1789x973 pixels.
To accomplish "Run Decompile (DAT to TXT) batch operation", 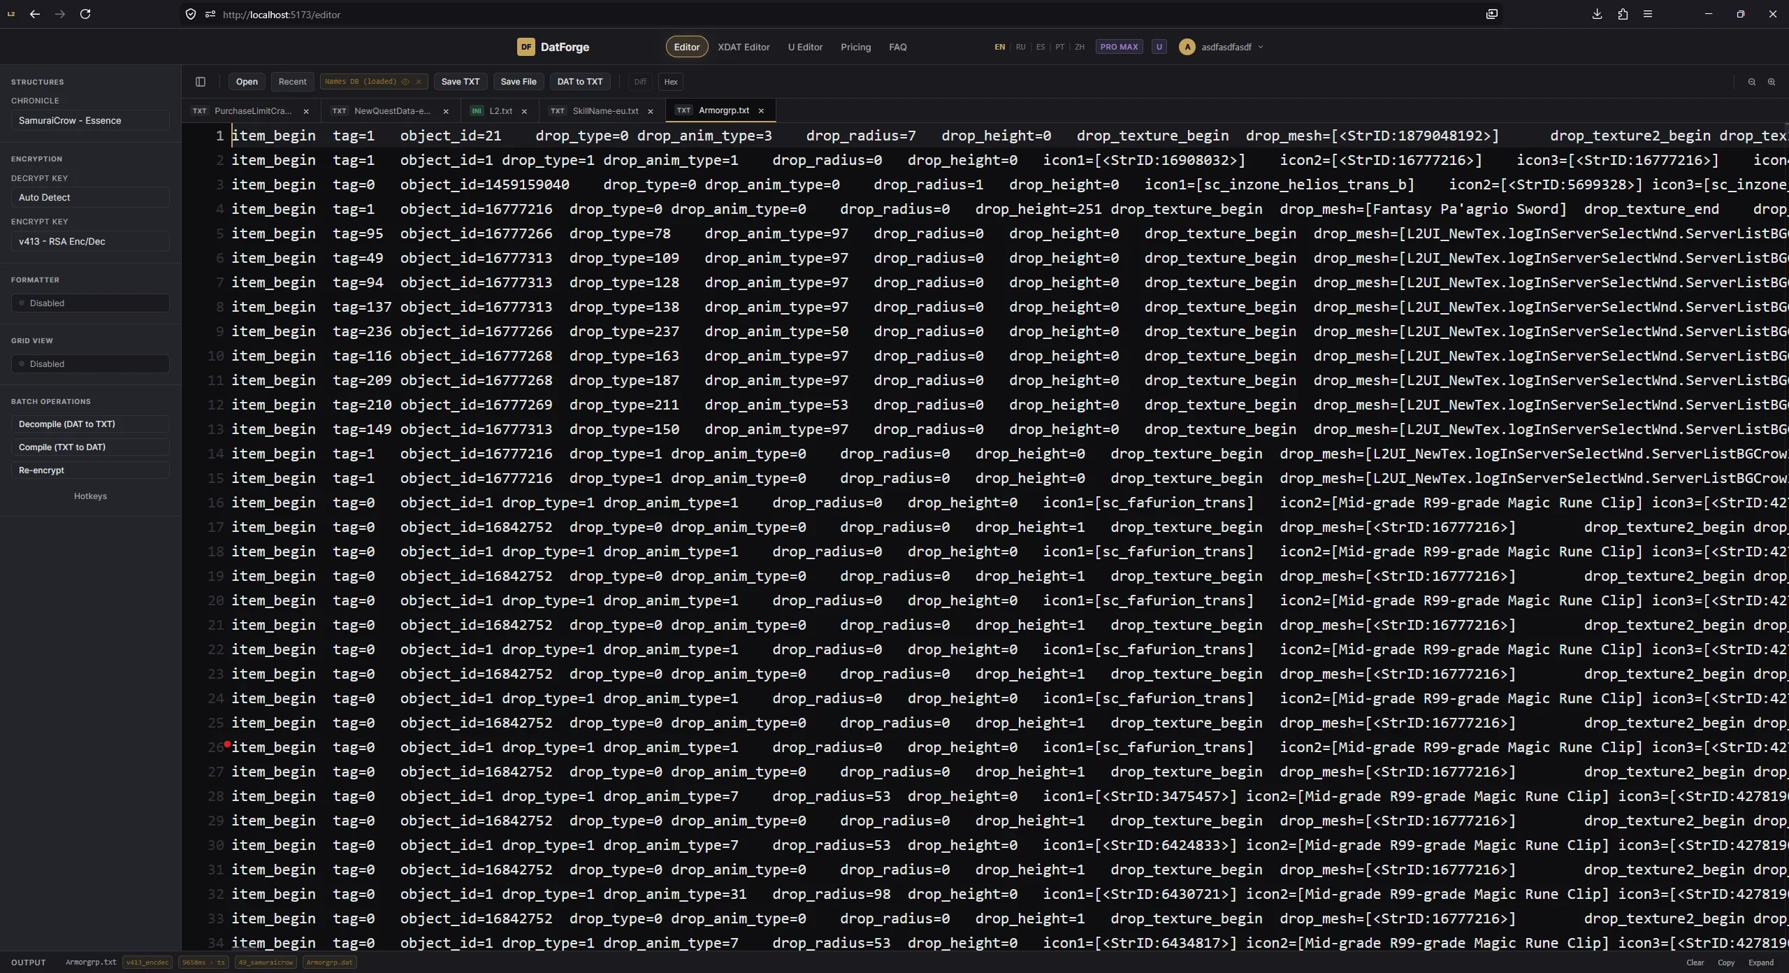I will click(x=90, y=424).
